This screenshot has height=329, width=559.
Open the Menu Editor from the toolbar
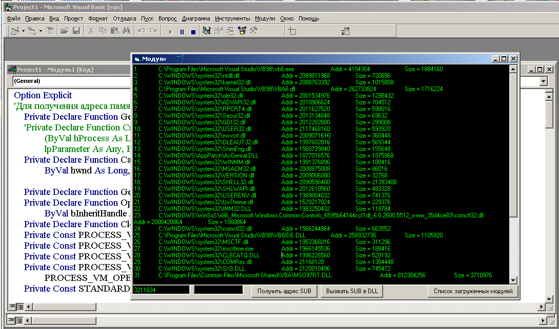(50, 31)
